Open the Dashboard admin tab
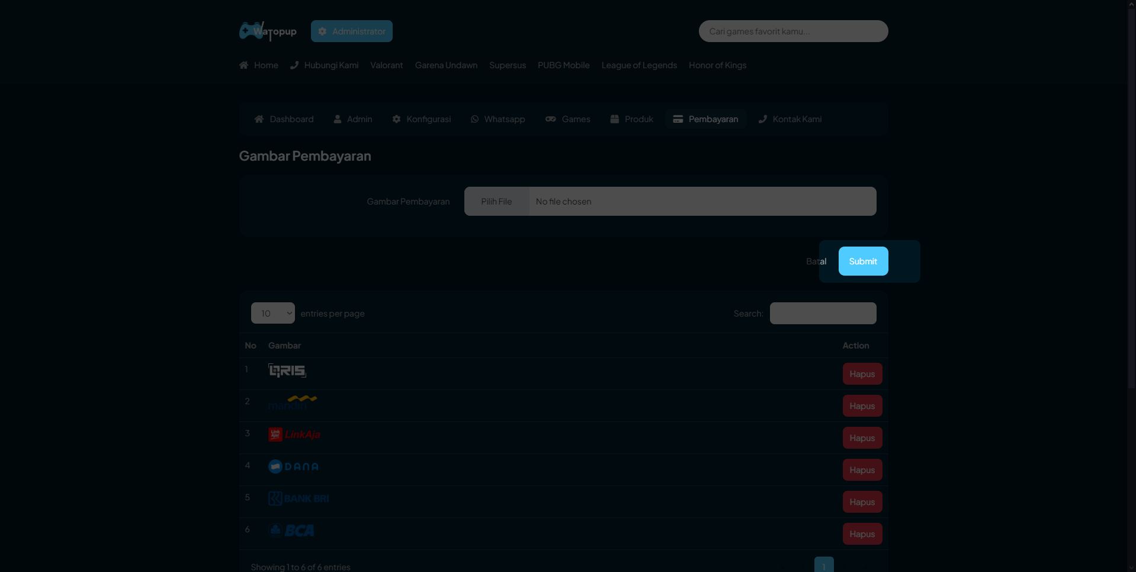This screenshot has height=572, width=1136. coord(284,119)
